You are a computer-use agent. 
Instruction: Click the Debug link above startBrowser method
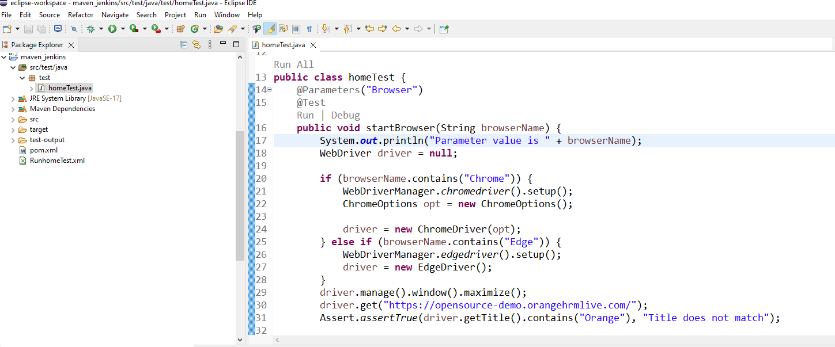point(345,115)
